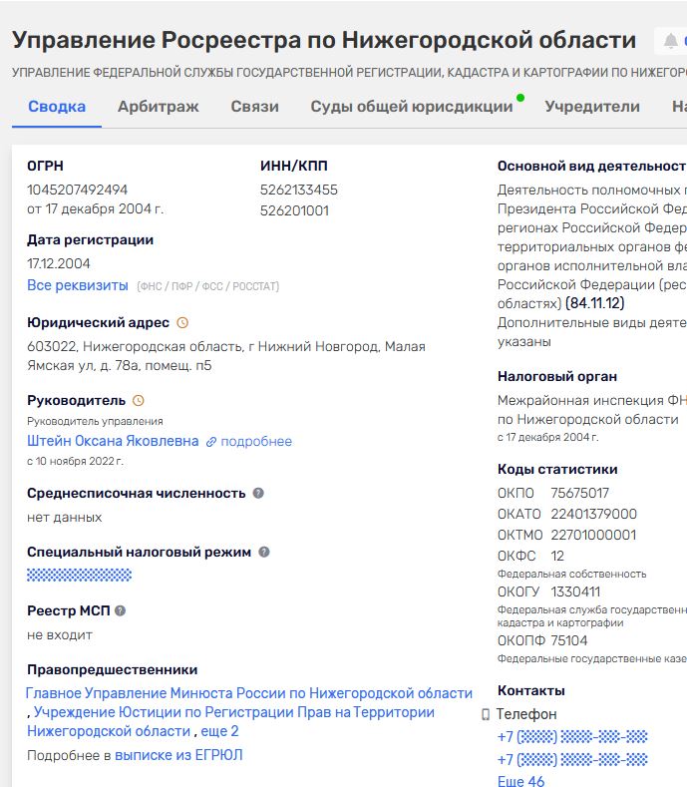Click the chain link icon before подробнее
This screenshot has height=787, width=687.
(211, 442)
